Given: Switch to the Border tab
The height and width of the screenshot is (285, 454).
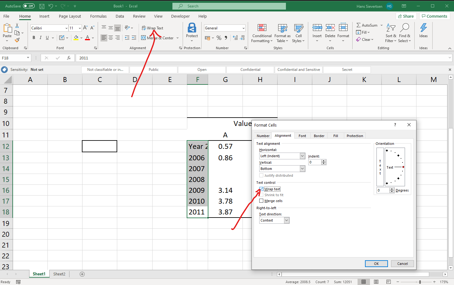Looking at the screenshot, I should tap(319, 136).
